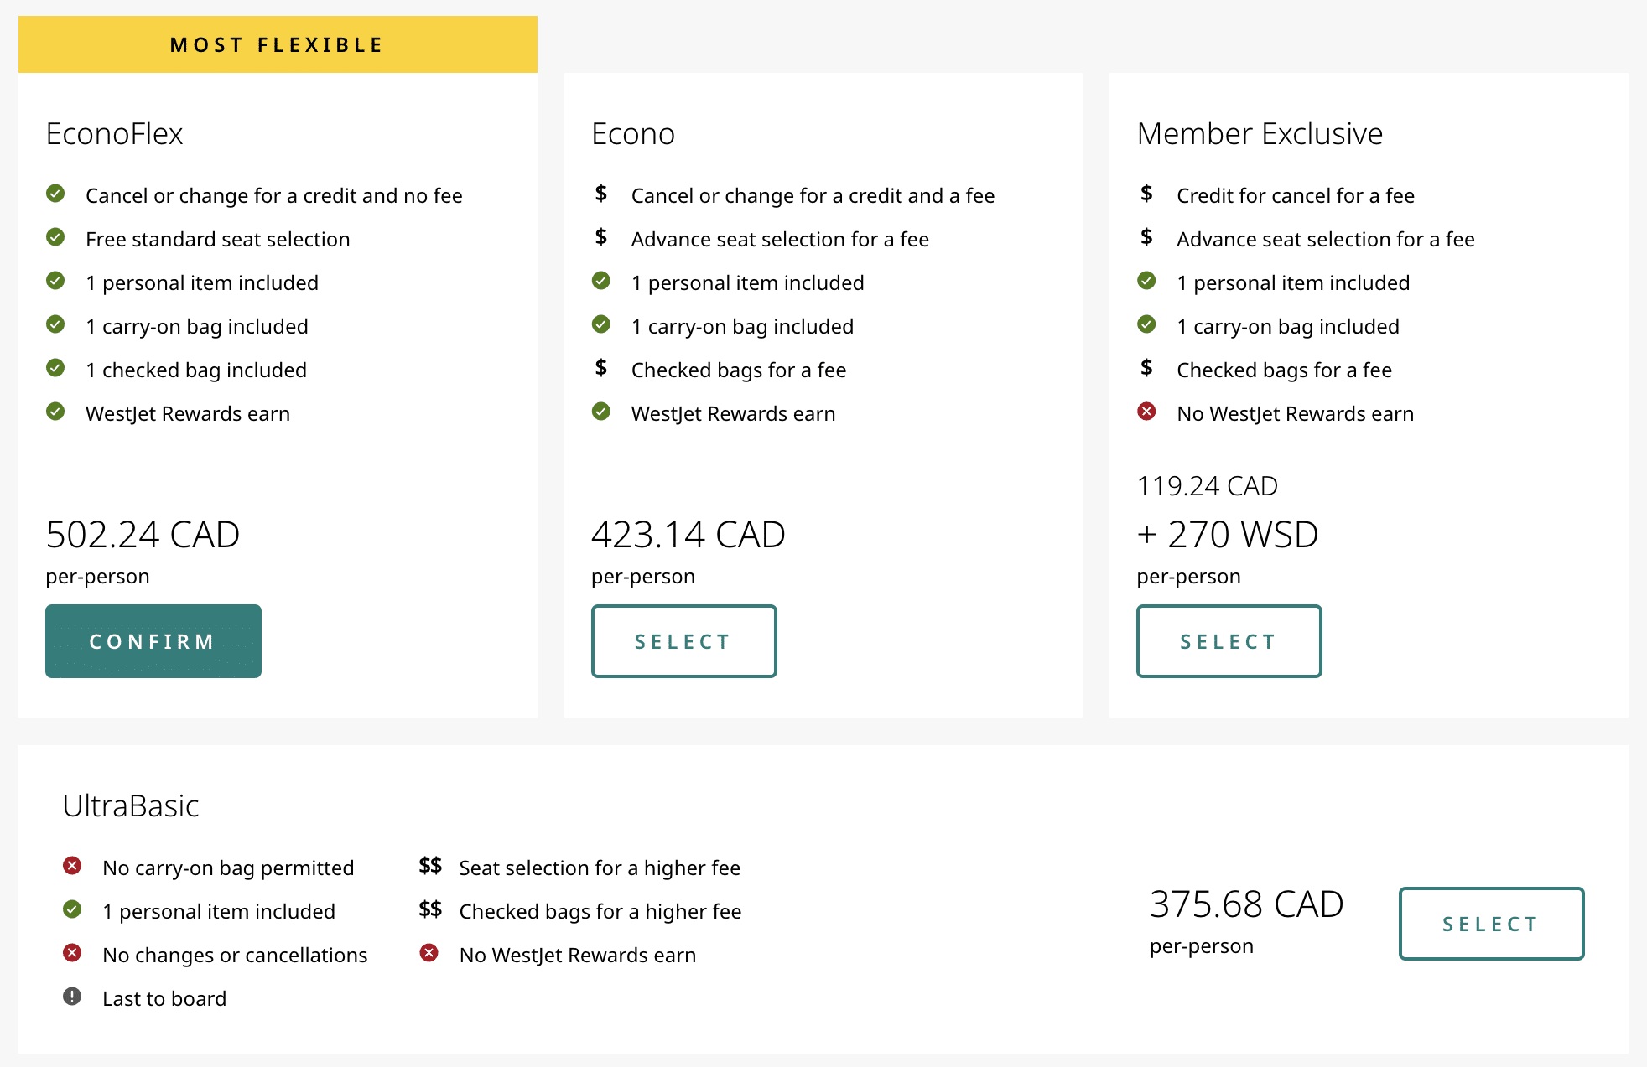
Task: Click the red X beside No carry-on bag permitted
Action: (72, 866)
